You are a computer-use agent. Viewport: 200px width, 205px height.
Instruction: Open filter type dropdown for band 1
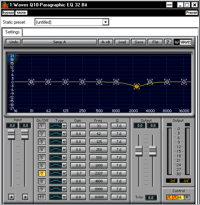64,126
